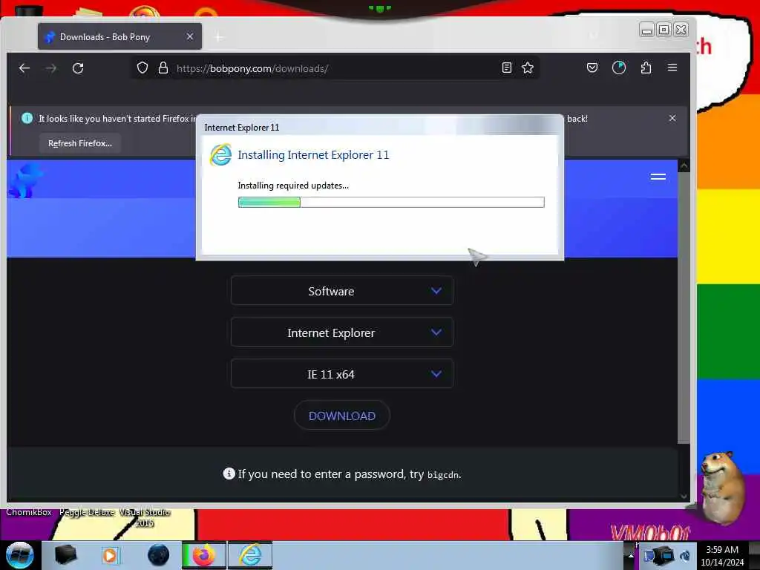Click the hamster mascot on the desktop
Viewport: 760px width, 570px height.
(723, 487)
